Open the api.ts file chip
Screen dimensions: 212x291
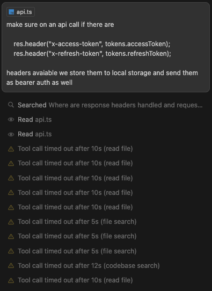click(20, 12)
